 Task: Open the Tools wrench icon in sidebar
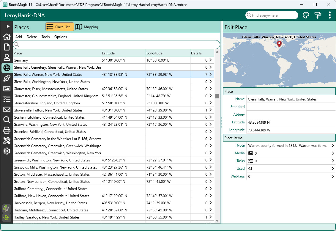(7, 141)
